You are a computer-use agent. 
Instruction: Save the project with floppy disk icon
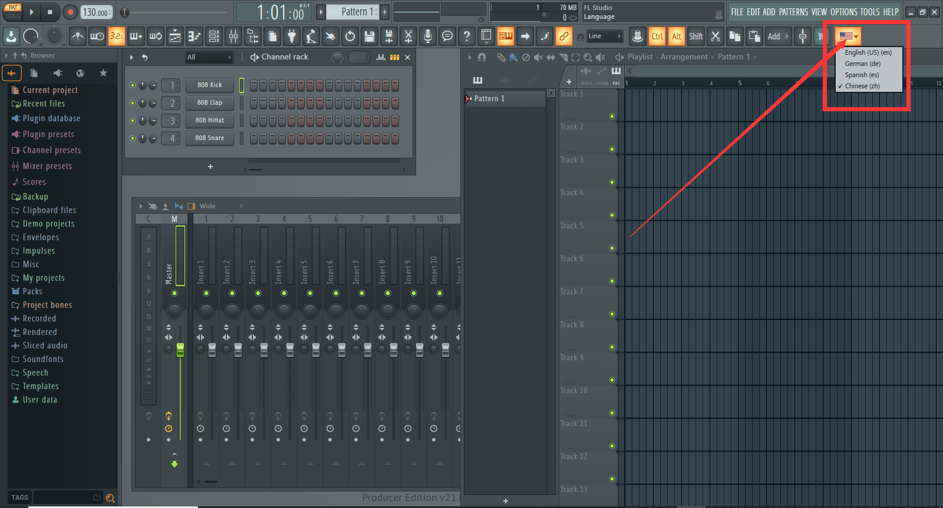coord(370,36)
